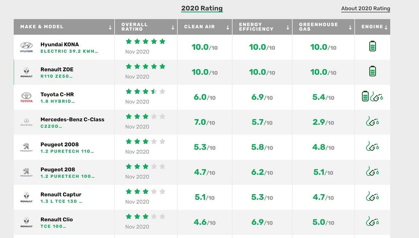
Task: Click the Hyundai KONA battery engine icon
Action: click(373, 46)
